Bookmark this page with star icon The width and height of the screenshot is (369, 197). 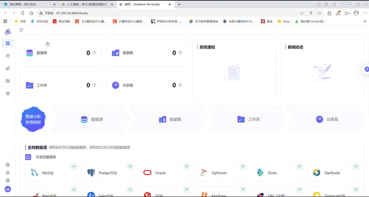tap(319, 13)
